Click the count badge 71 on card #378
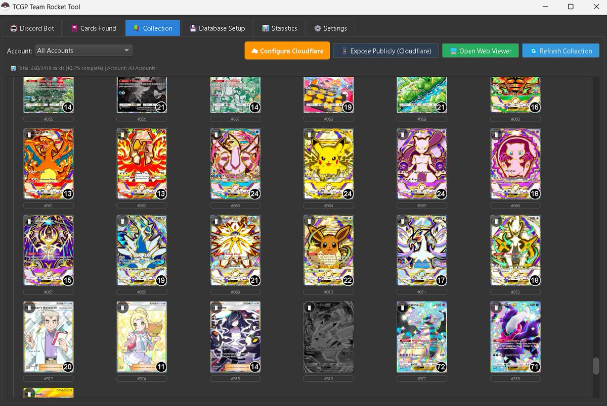Viewport: 607px width, 406px height. click(x=534, y=367)
